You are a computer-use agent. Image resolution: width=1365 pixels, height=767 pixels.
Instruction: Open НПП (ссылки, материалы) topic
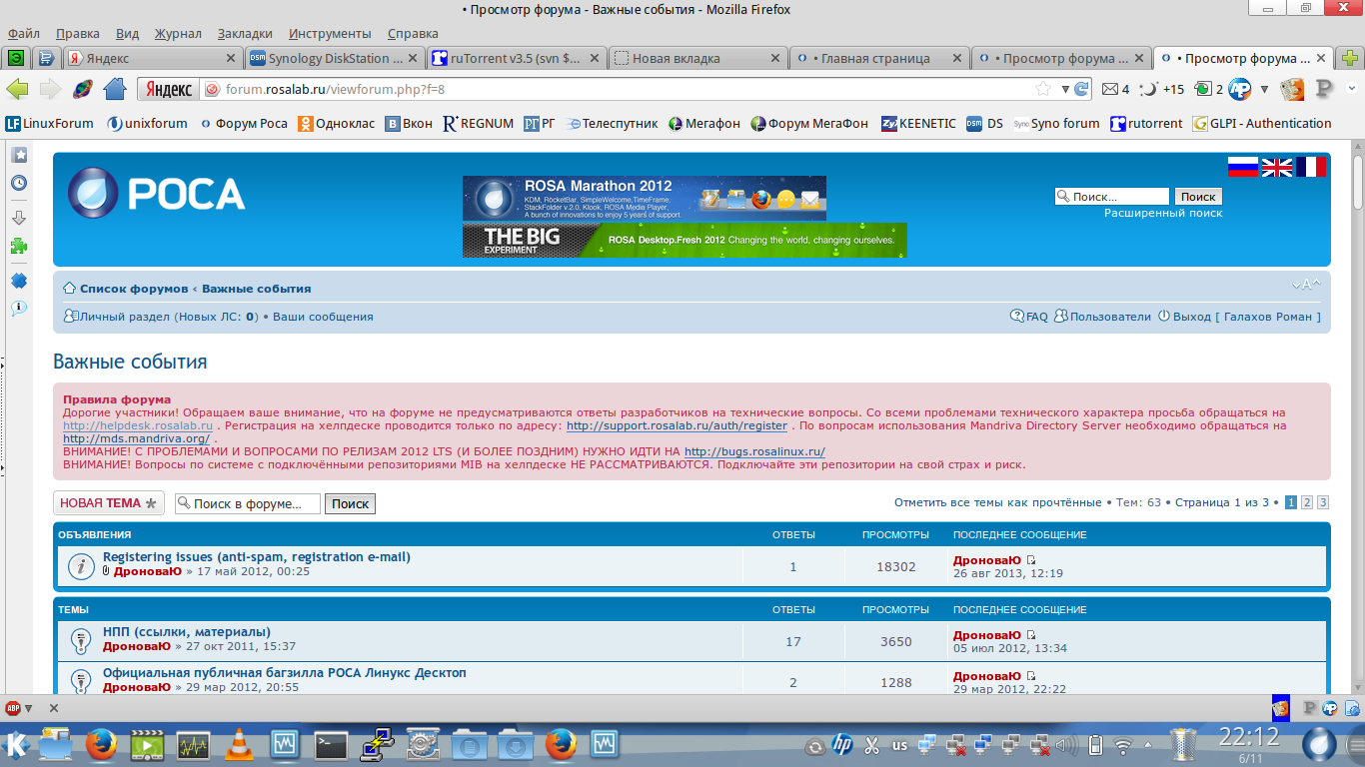point(187,631)
